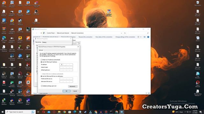Viewport: 204px width, 114px height.
Task: Click 'Rename this connection' in Network Connections toolbar
Action: tap(85, 37)
